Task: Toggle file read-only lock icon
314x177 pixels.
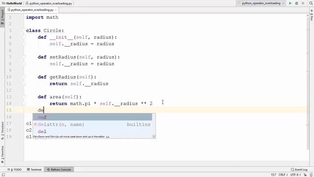Action: [x=305, y=175]
